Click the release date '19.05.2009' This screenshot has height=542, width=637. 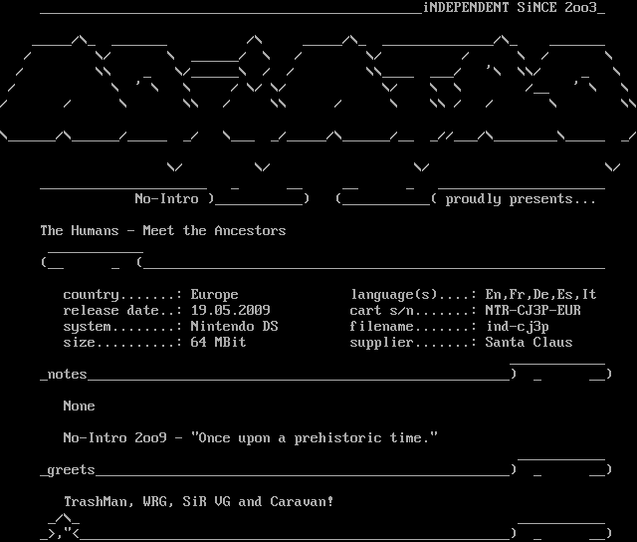[230, 310]
